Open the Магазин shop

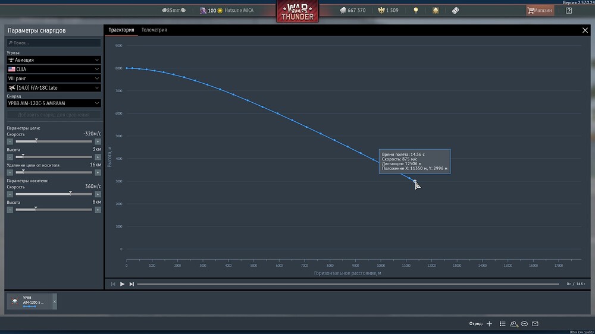pos(540,11)
